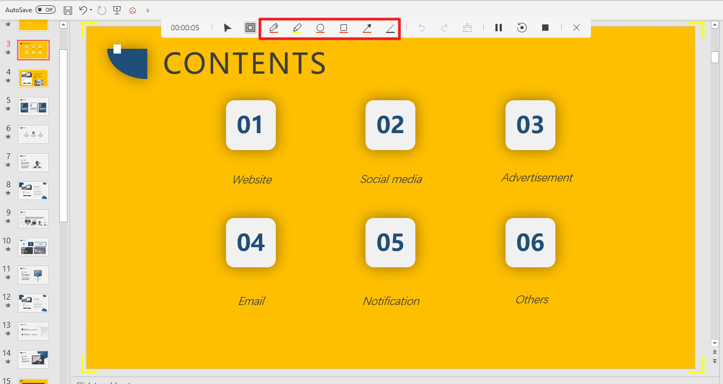723x384 pixels.
Task: Choose the circle shape tool
Action: [320, 28]
